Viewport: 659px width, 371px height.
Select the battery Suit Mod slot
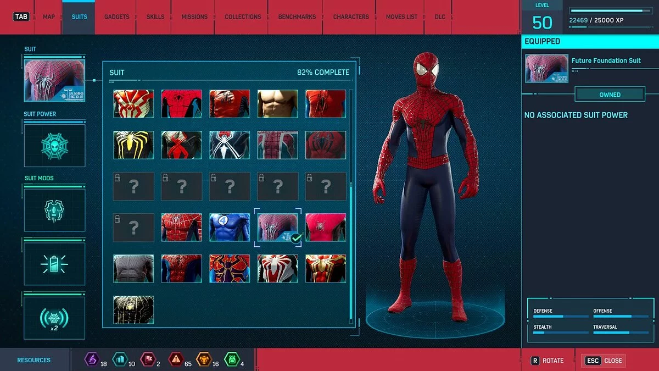[54, 264]
